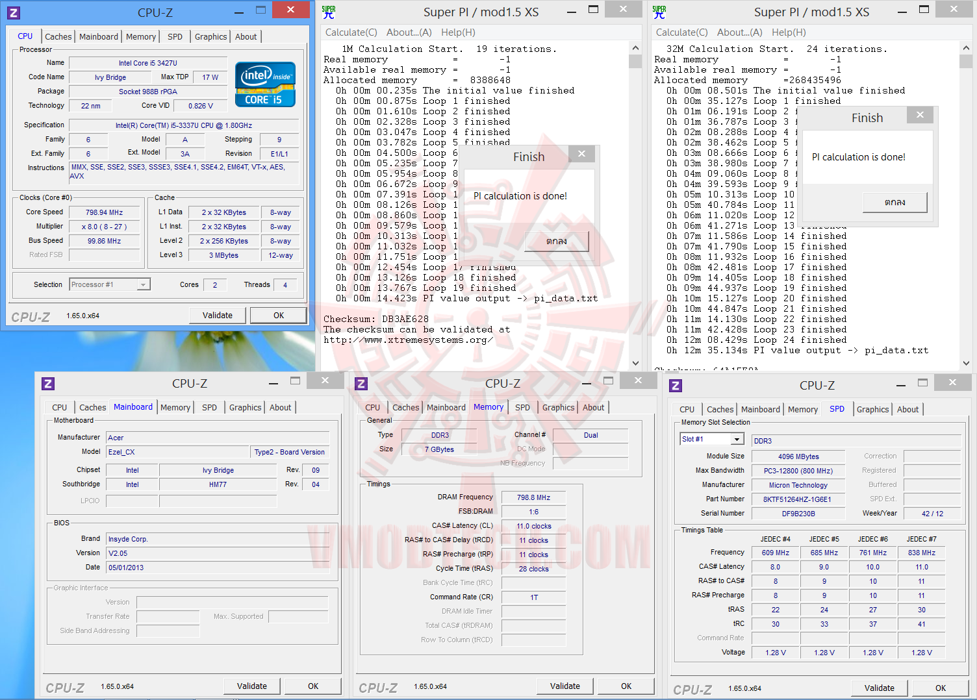The width and height of the screenshot is (977, 700).
Task: Click the 'Checksum: DB3AE628' line in Super PI
Action: pos(376,319)
